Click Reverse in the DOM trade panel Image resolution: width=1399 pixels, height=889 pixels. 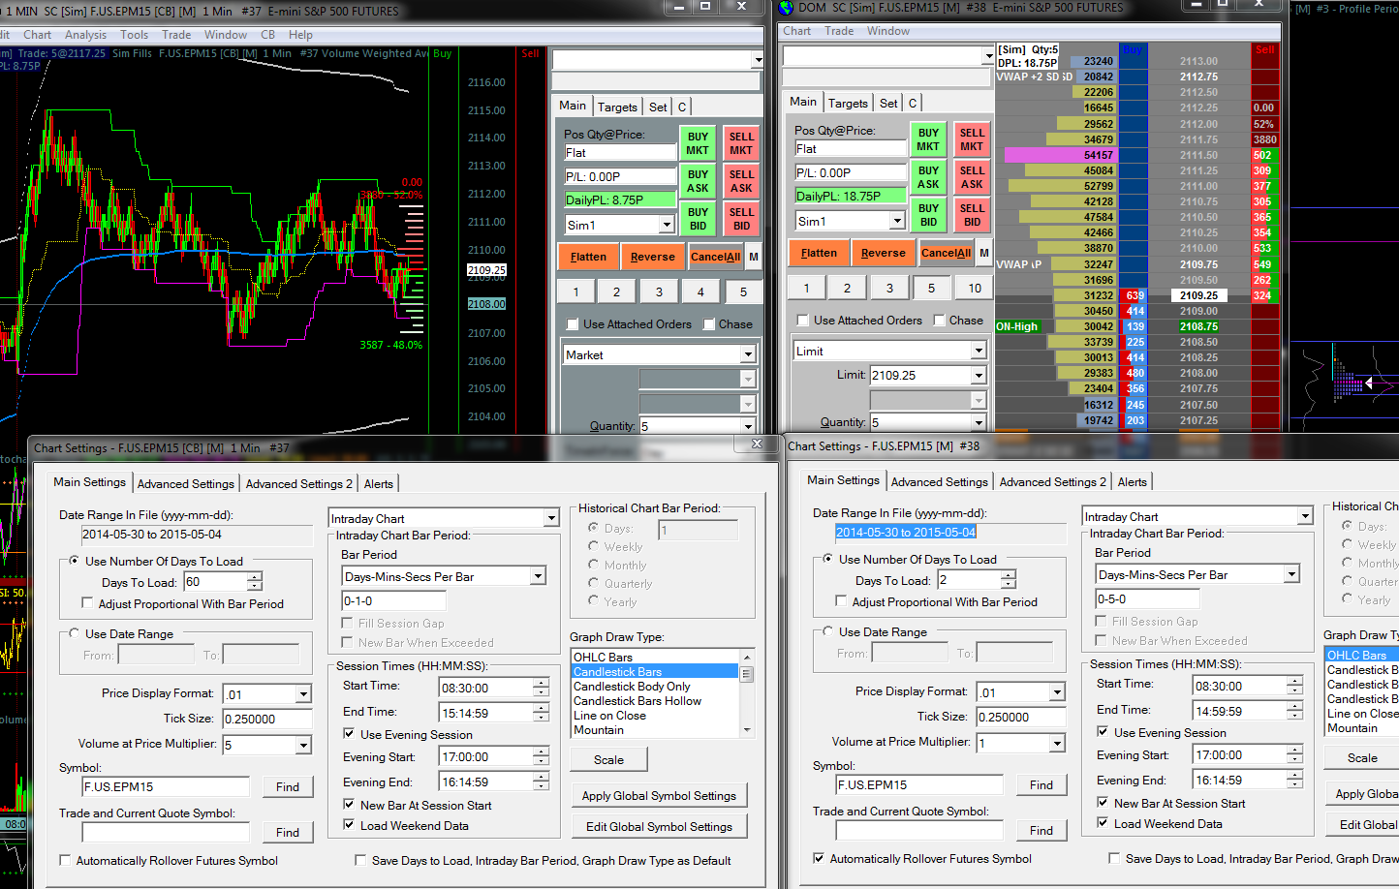point(883,253)
